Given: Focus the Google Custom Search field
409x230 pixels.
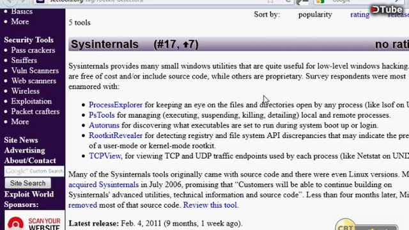Looking at the screenshot, I should [34, 171].
